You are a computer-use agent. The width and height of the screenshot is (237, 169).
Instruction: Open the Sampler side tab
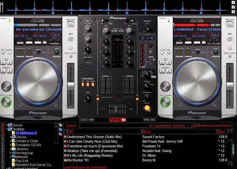coord(3,143)
